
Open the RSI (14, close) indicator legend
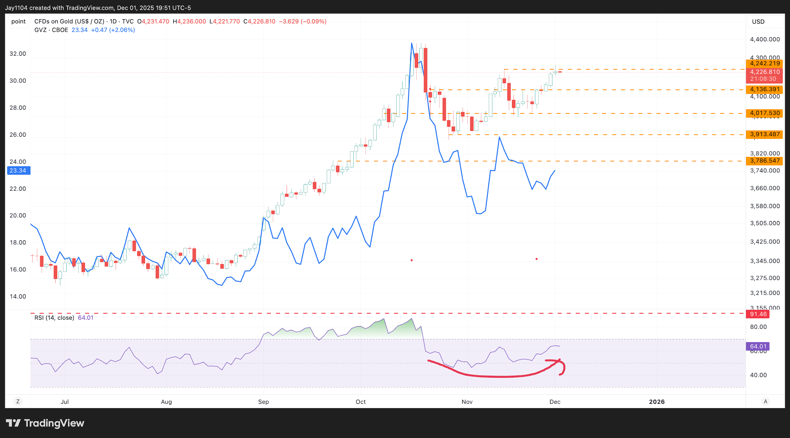coord(54,318)
